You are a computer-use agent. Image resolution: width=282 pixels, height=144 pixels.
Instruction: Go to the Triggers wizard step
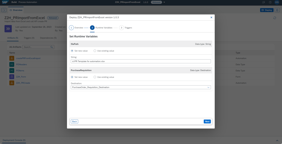point(121,28)
